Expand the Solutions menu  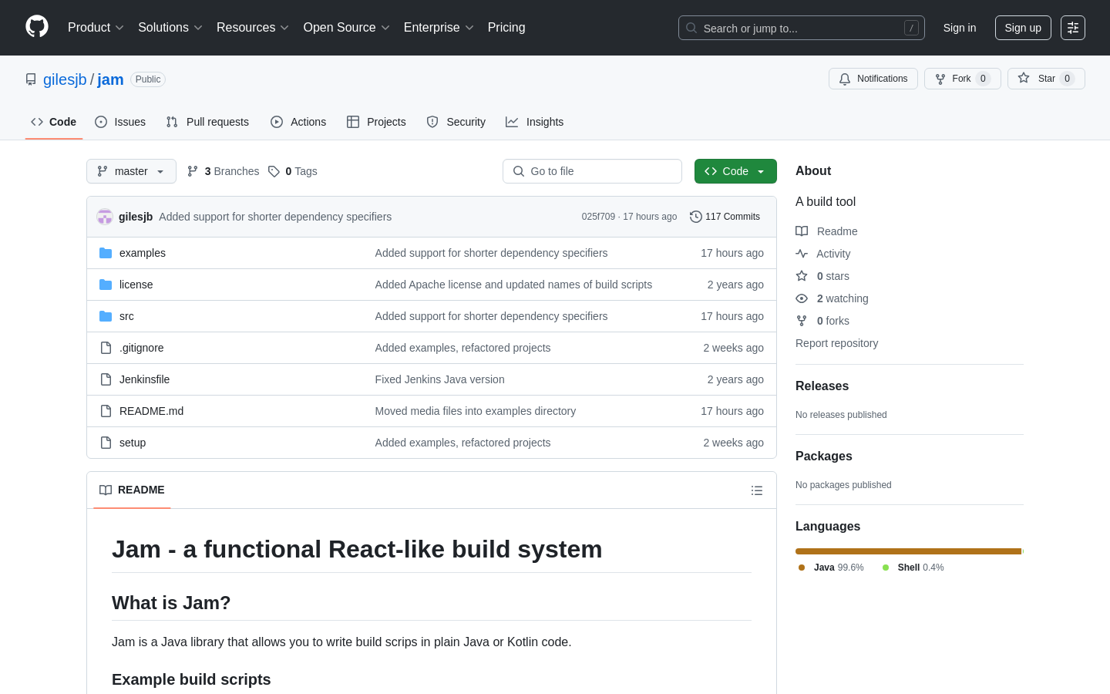point(170,28)
